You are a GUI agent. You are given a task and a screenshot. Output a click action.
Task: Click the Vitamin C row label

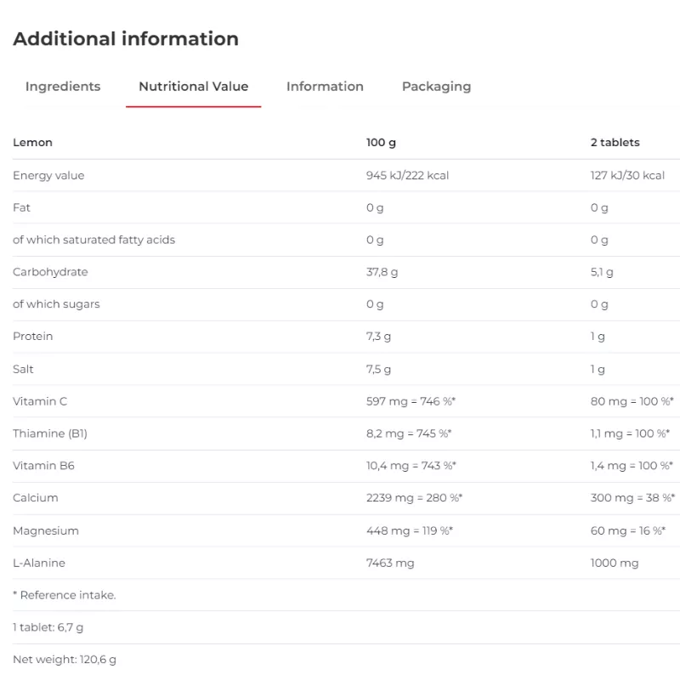[x=40, y=401]
